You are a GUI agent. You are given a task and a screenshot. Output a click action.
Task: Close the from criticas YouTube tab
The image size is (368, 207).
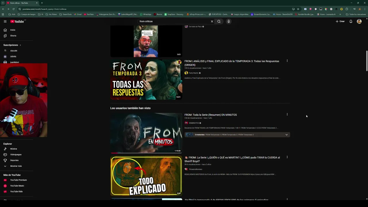(x=37, y=3)
